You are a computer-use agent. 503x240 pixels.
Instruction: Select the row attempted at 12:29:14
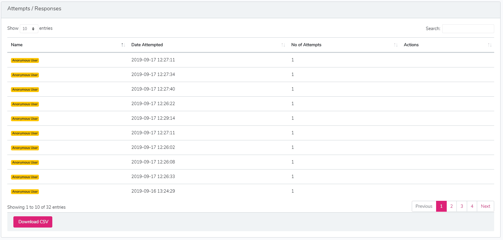point(153,118)
